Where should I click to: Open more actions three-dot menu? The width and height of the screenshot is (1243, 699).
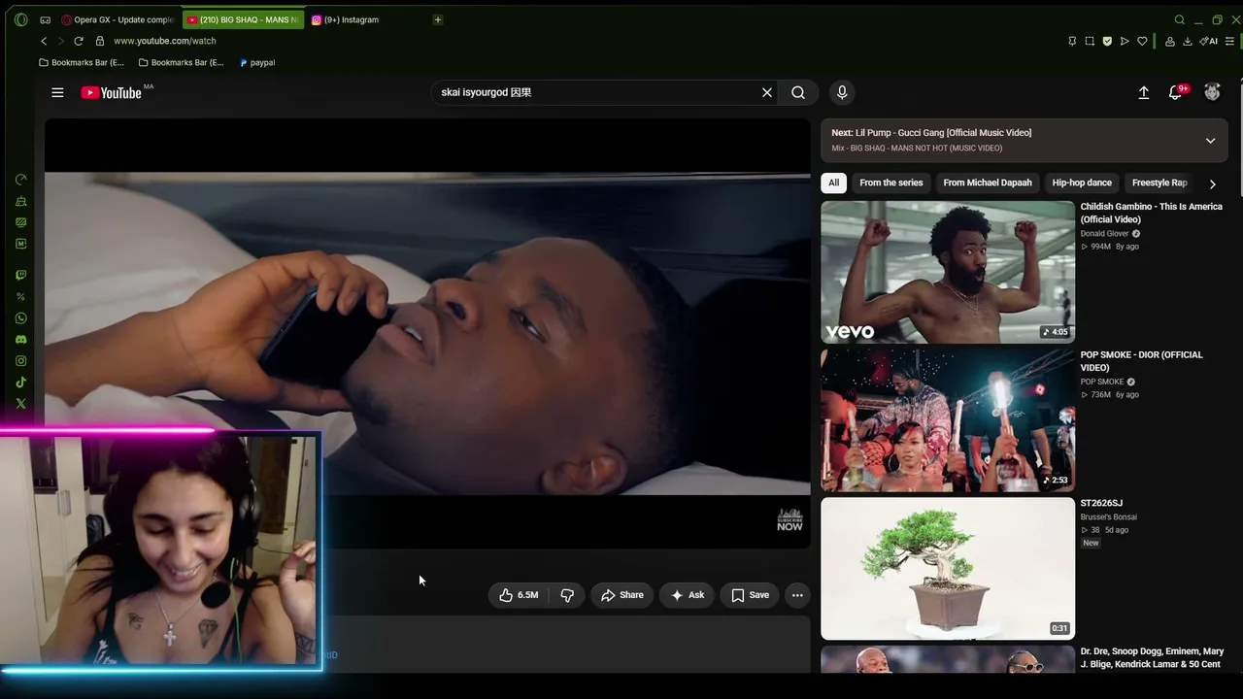coord(797,595)
